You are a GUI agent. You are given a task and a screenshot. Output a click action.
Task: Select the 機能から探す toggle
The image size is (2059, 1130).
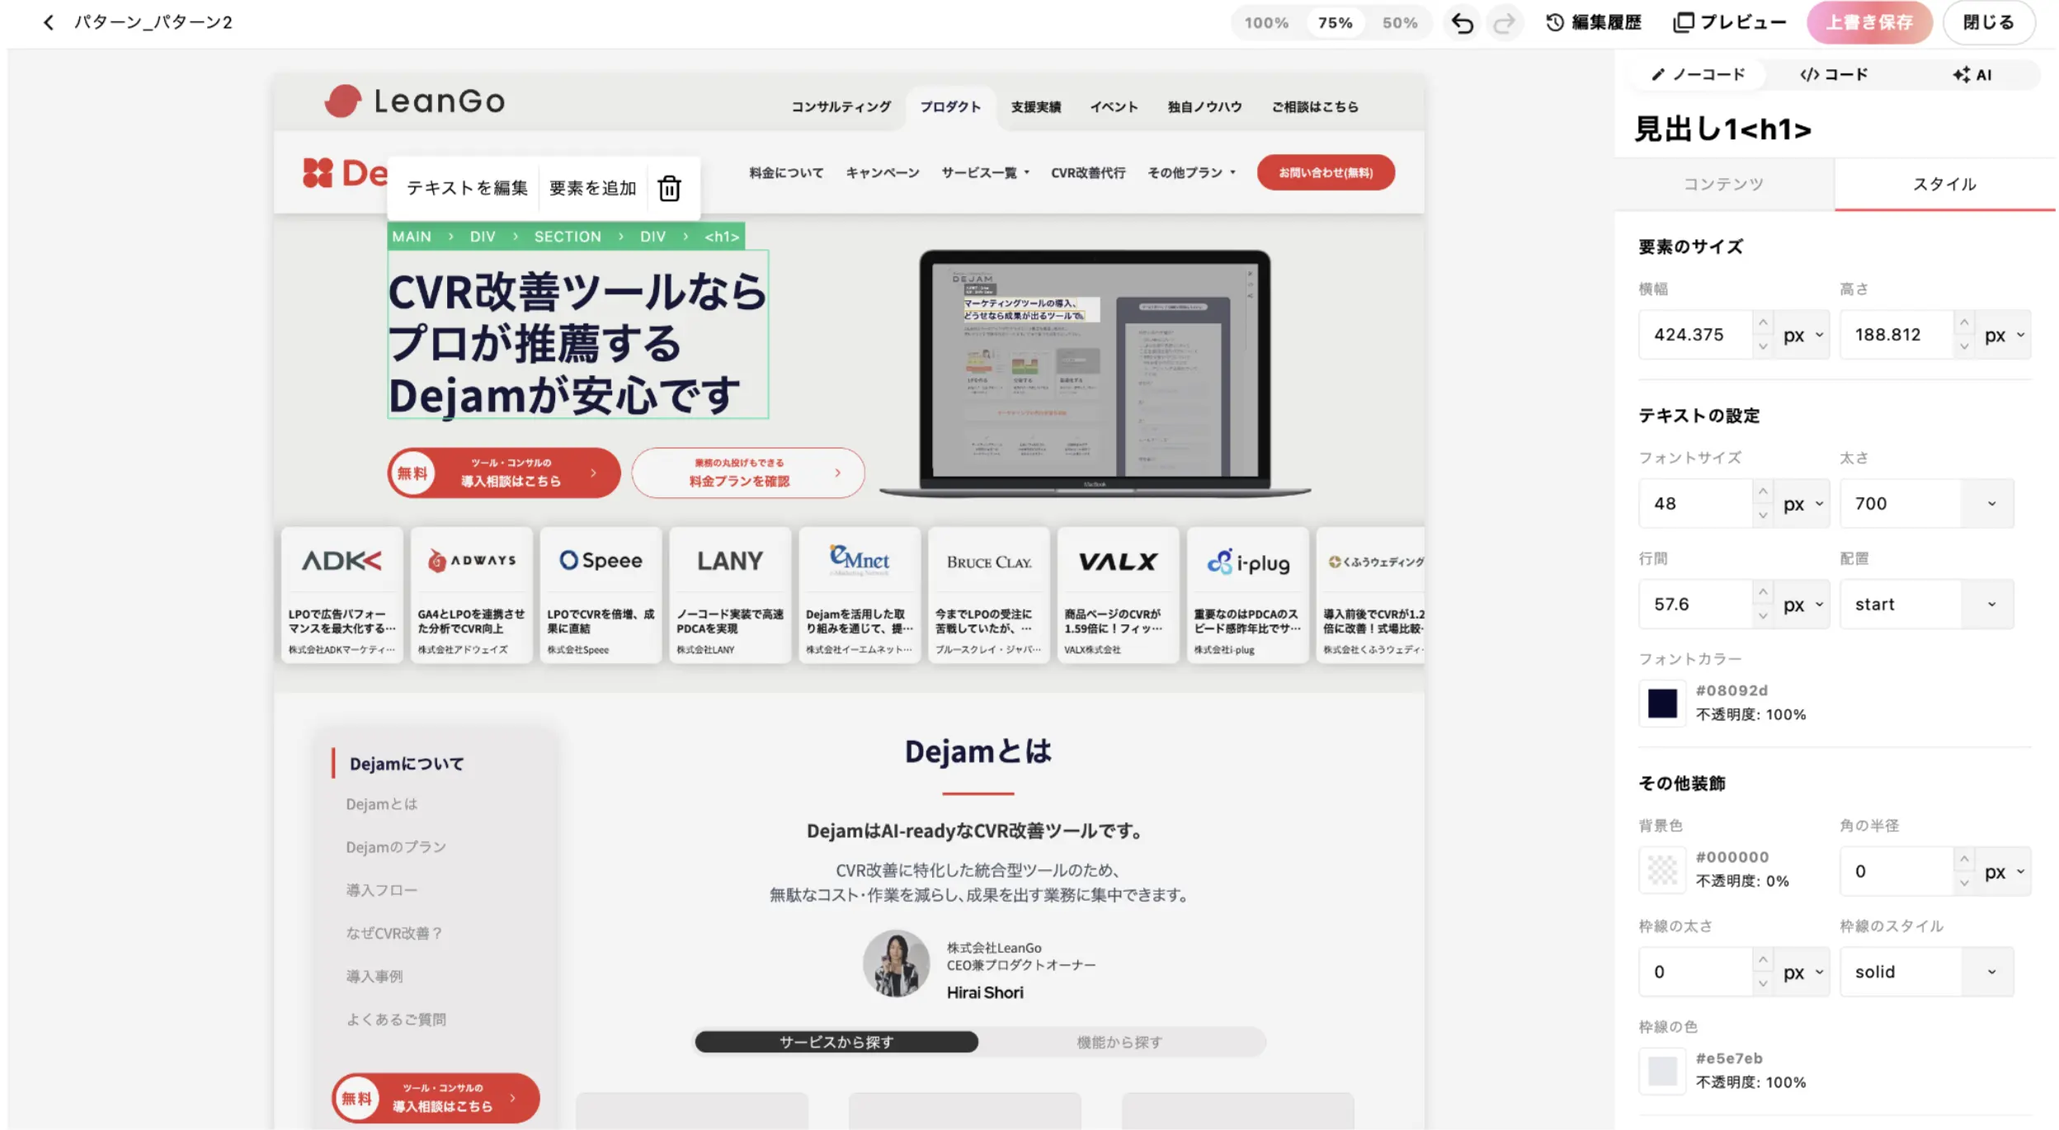tap(1119, 1042)
